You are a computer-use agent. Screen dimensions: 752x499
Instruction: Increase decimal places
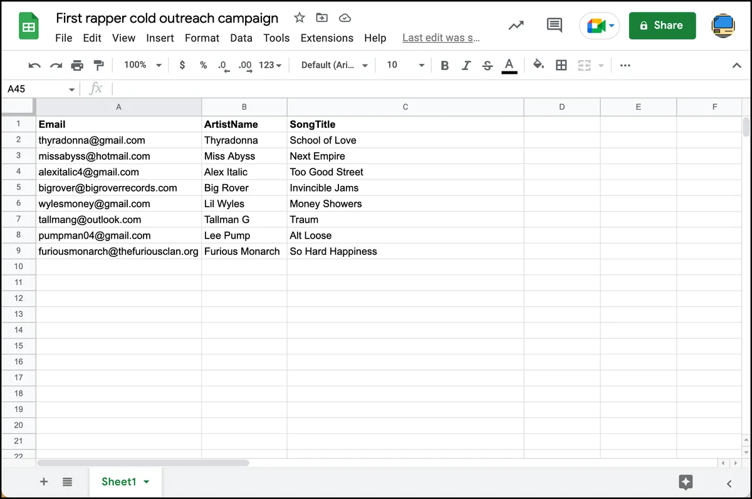coord(245,66)
